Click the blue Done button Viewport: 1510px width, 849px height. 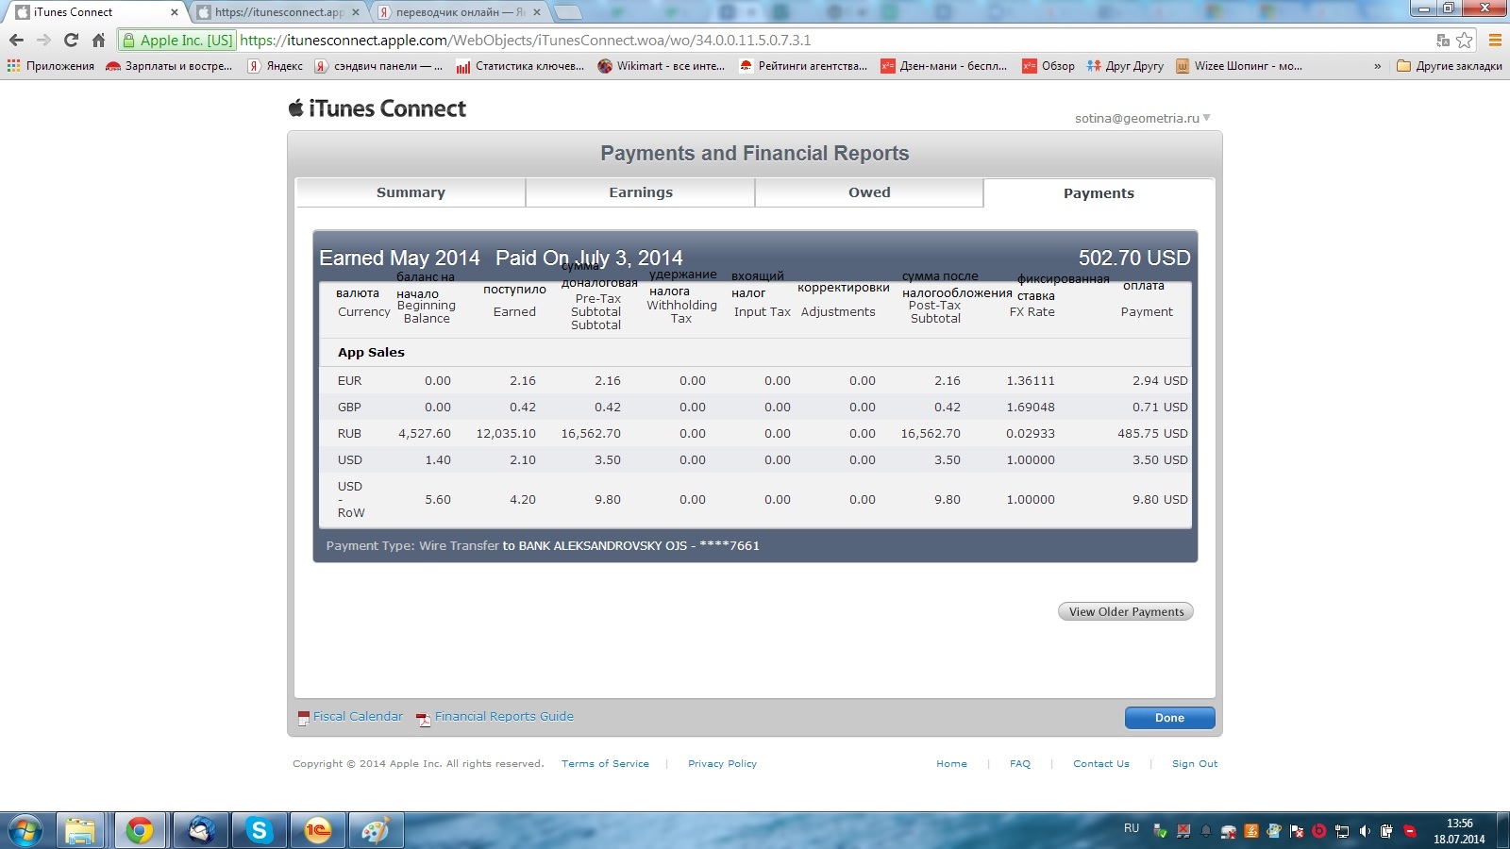[x=1169, y=718]
